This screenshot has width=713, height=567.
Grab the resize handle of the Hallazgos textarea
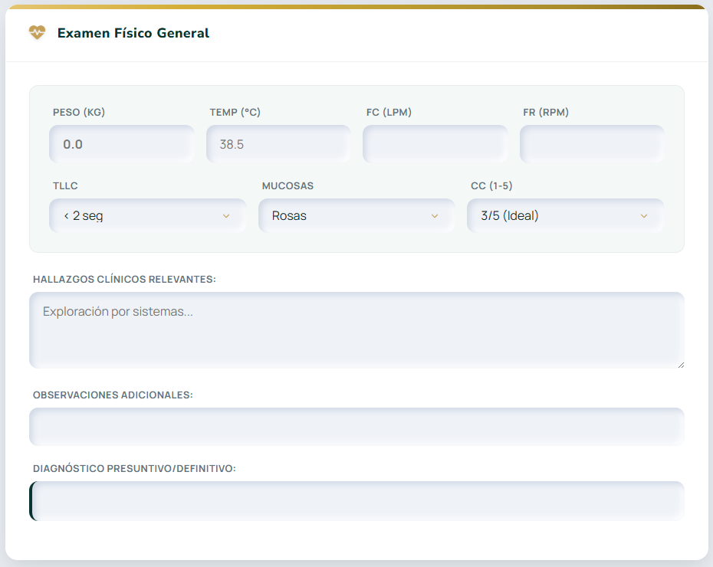[x=681, y=365]
